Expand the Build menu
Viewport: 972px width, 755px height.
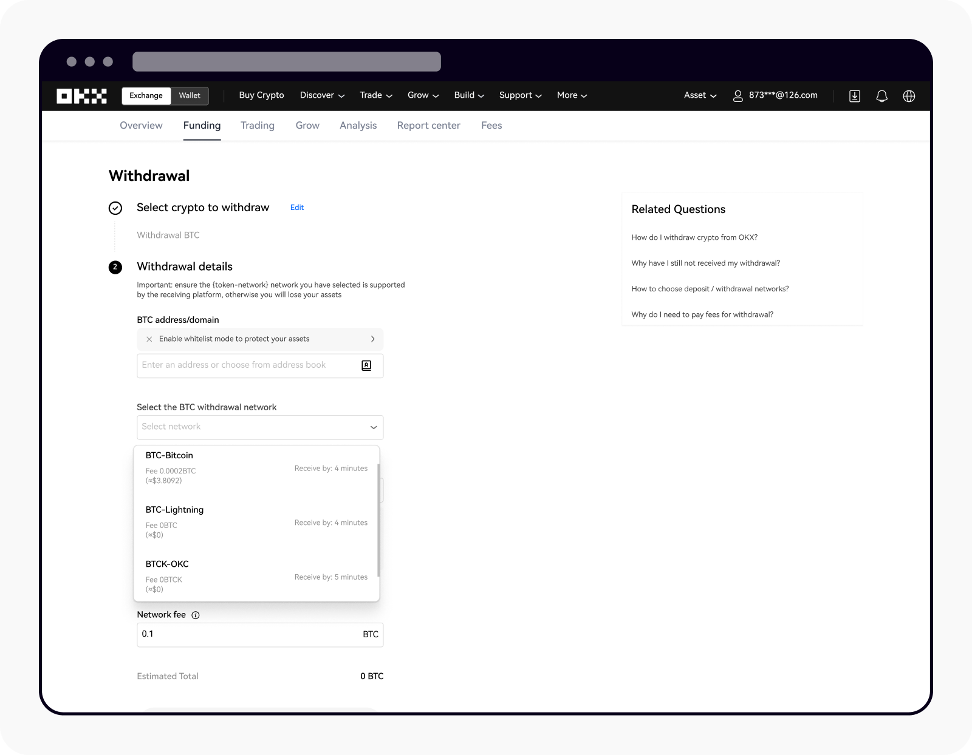click(469, 95)
